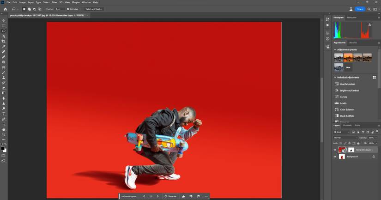
Task: Toggle Lock all for the layer
Action: pyautogui.click(x=358, y=143)
